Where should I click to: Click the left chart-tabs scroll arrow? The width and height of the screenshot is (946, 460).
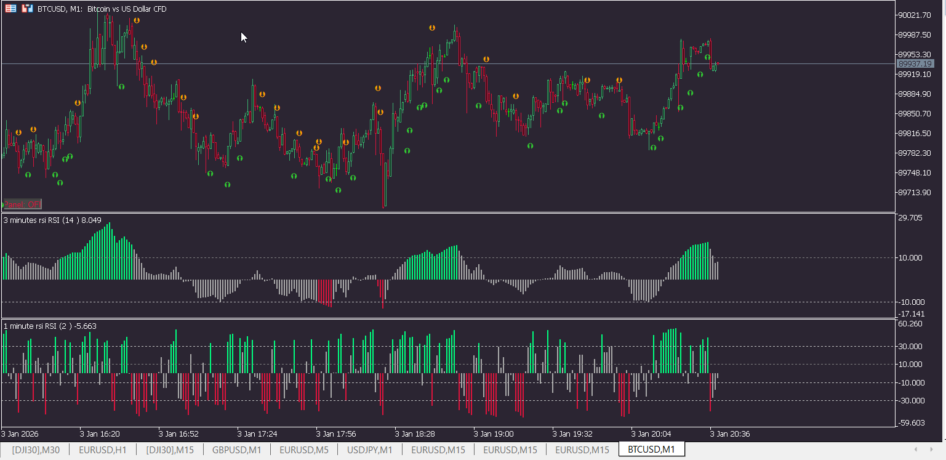(916, 450)
